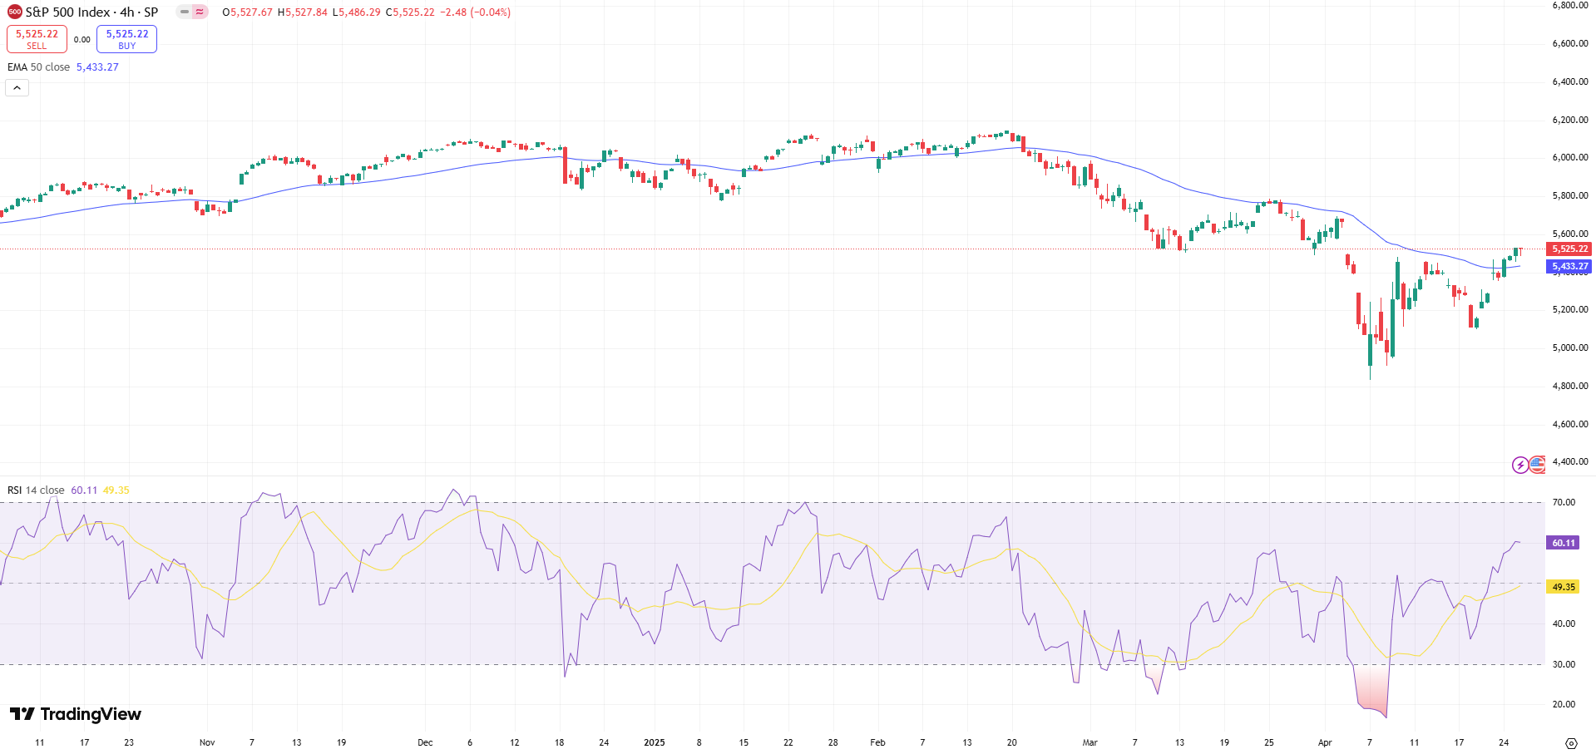1596x754 pixels.
Task: Click the 5,525.22 BUY button
Action: (x=126, y=39)
